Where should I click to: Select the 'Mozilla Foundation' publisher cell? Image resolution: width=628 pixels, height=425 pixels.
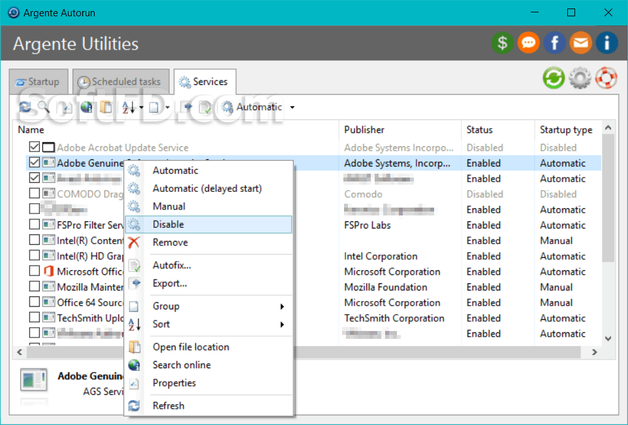[x=385, y=287]
